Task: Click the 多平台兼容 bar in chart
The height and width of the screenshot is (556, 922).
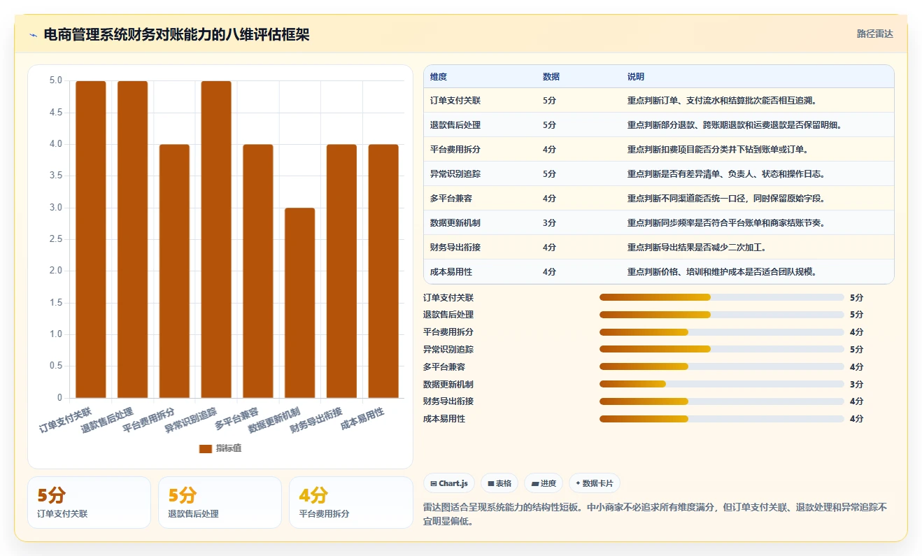Action: [258, 271]
